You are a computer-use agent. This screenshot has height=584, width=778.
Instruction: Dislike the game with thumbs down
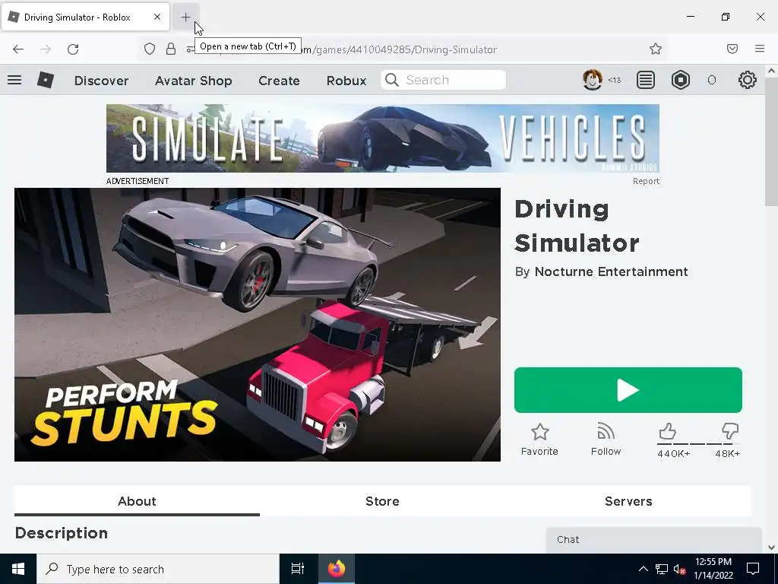[x=730, y=431]
